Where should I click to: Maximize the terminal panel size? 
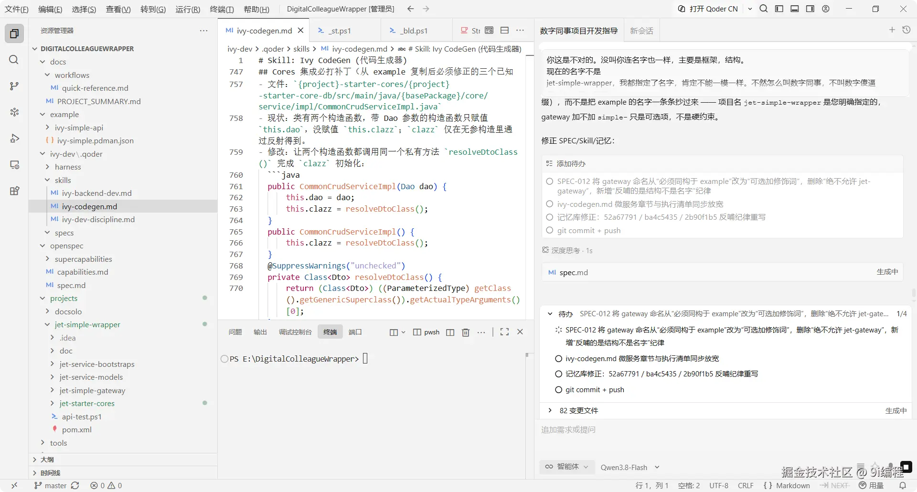(504, 332)
